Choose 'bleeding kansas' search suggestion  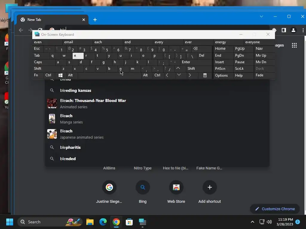tap(157, 91)
